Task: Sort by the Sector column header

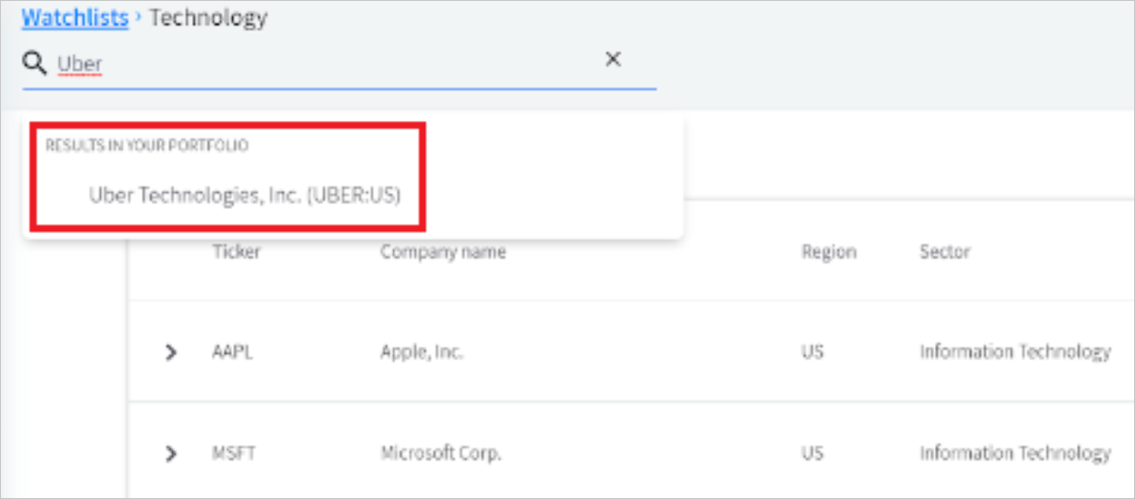Action: (945, 252)
